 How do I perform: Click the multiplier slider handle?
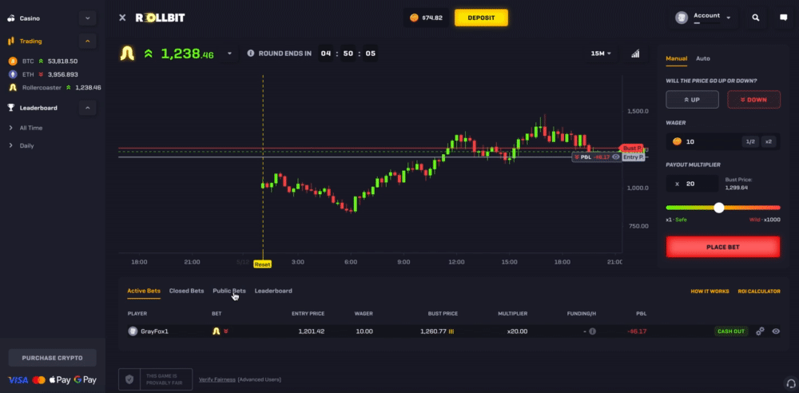click(x=719, y=208)
